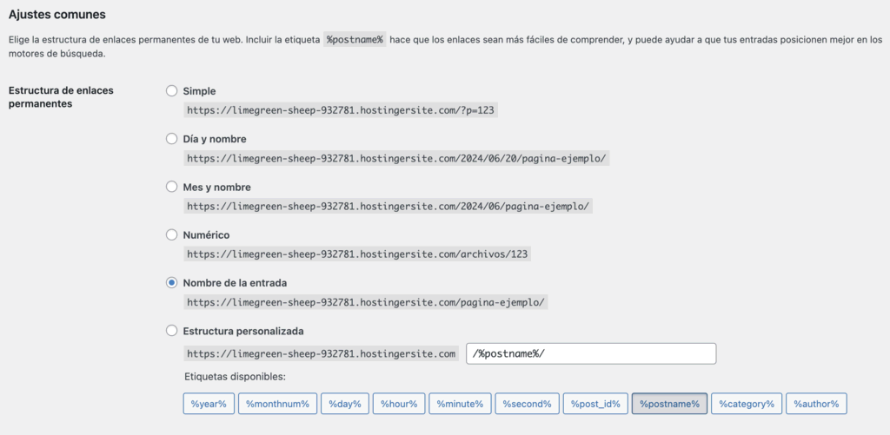This screenshot has width=890, height=435.
Task: Click the custom structure input with /%postname%/
Action: tap(591, 353)
